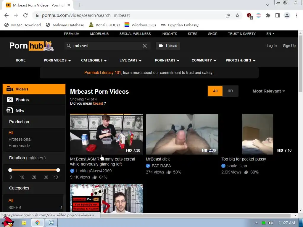
Task: Select the Photos sidebar item
Action: [x=34, y=100]
